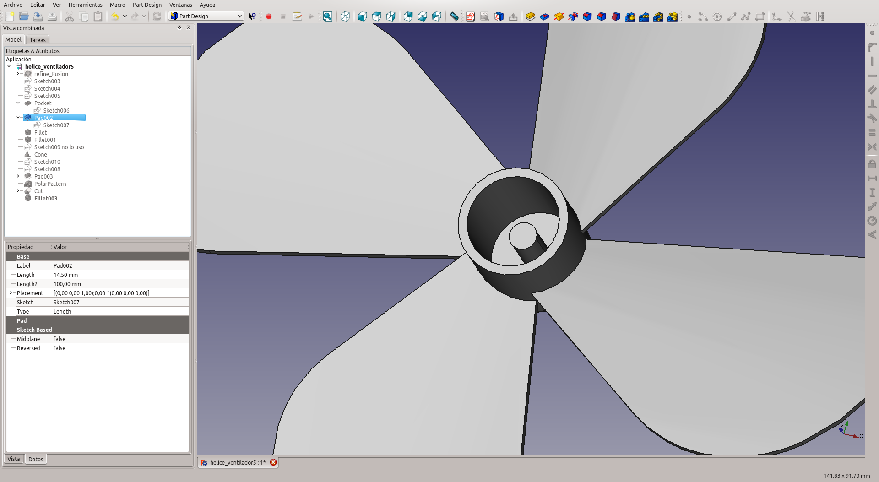Create a new document with toolbar icon
The width and height of the screenshot is (879, 482).
[x=10, y=16]
